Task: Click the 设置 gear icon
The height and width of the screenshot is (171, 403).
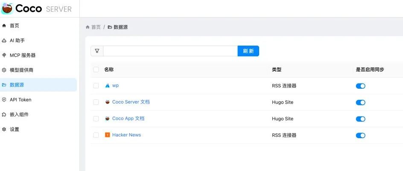Action: pos(4,129)
